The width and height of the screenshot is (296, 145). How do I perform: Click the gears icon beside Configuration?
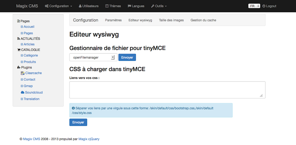pos(47,6)
